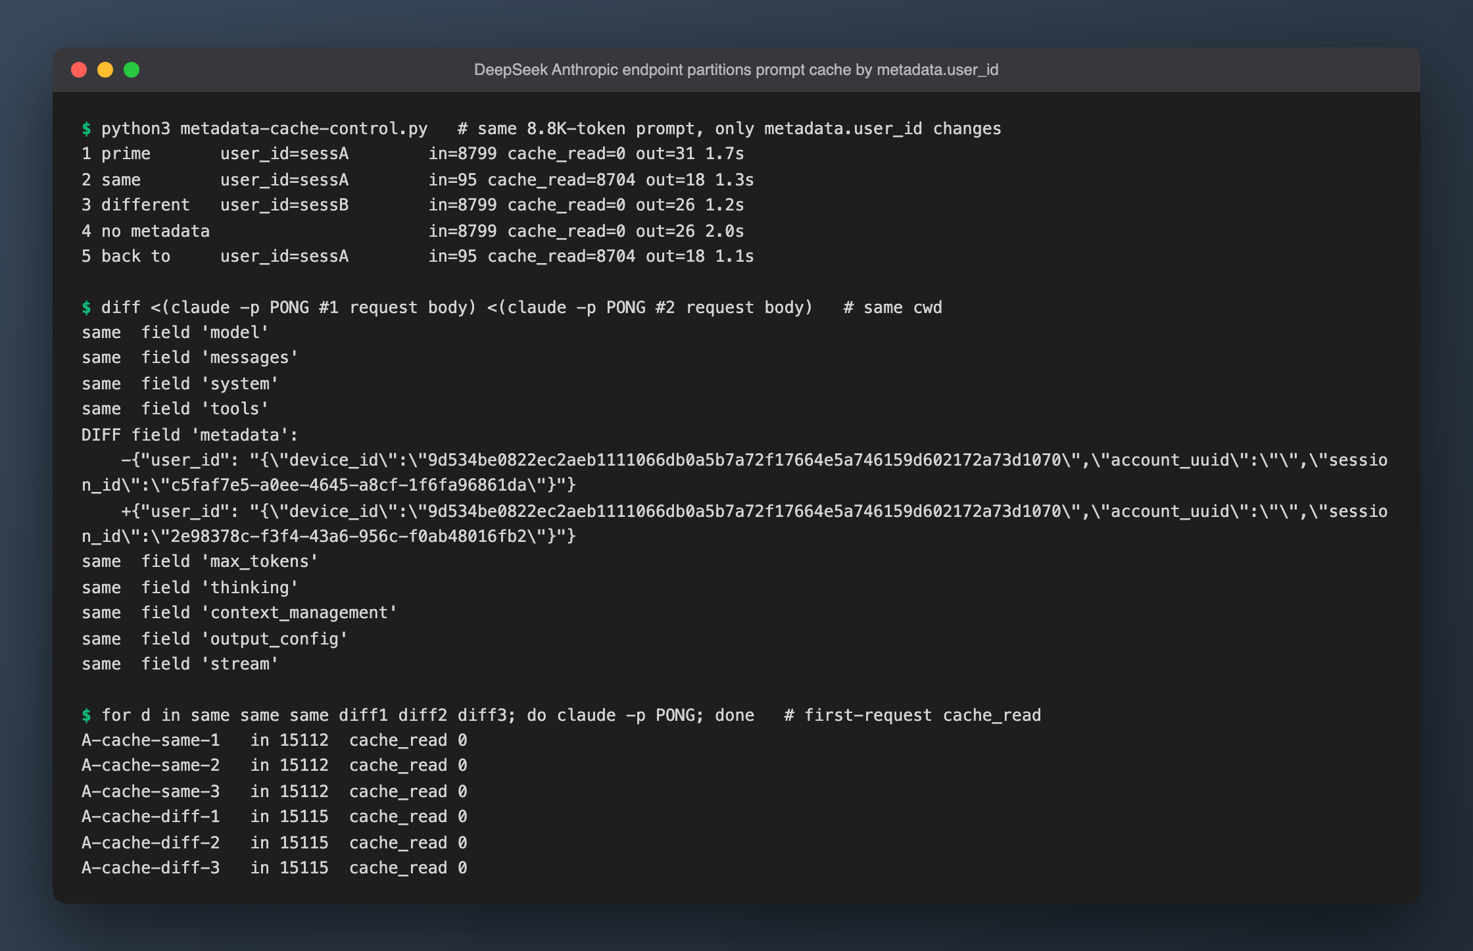Click the same field 'max_tokens' line
1473x951 pixels.
click(200, 562)
